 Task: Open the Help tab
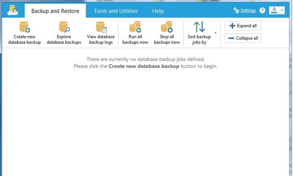(158, 11)
